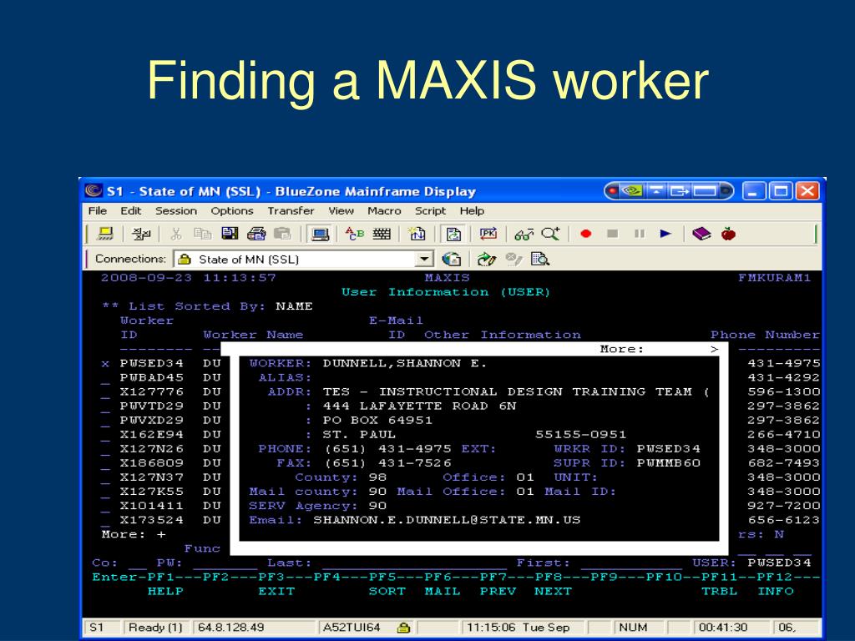Click the file transfer icon
The image size is (855, 641).
coord(417,234)
